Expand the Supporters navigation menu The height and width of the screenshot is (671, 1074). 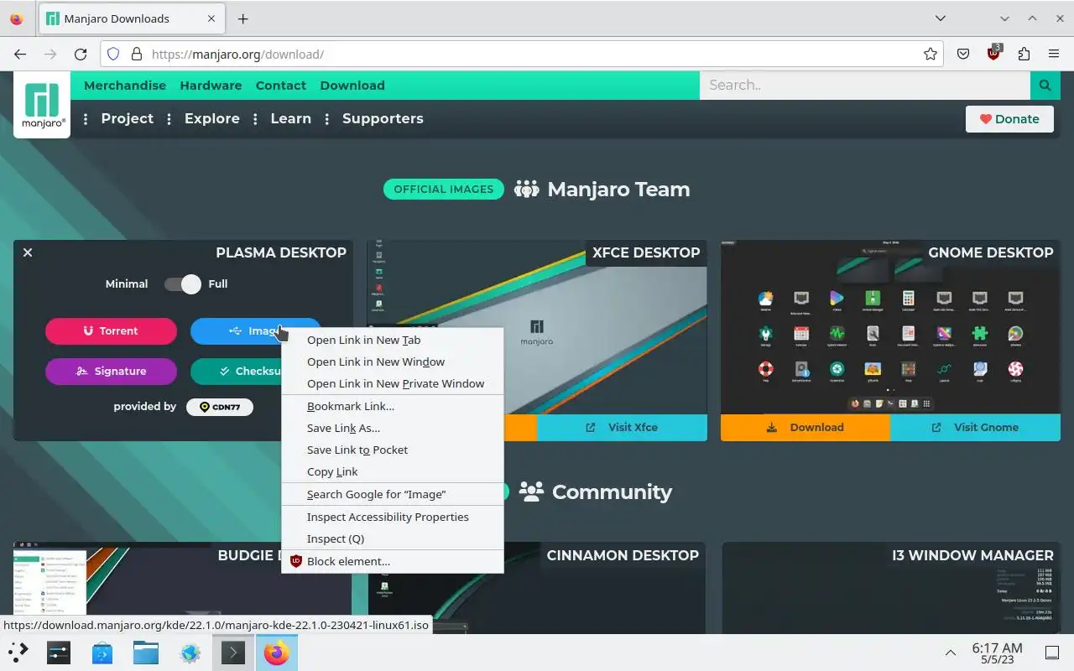383,118
